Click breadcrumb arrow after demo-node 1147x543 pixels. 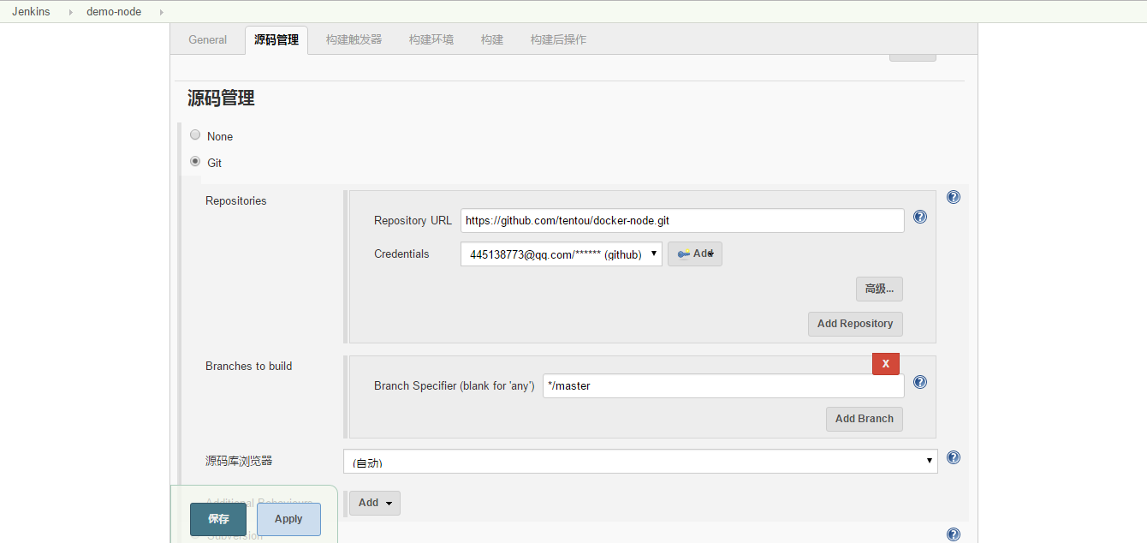point(161,12)
